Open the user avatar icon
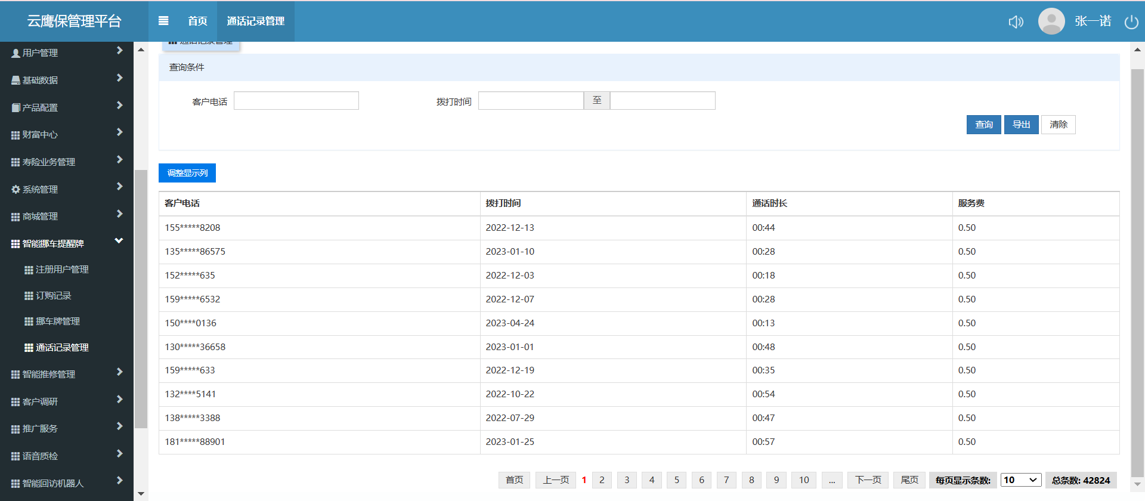Viewport: 1145px width, 501px height. [x=1051, y=21]
